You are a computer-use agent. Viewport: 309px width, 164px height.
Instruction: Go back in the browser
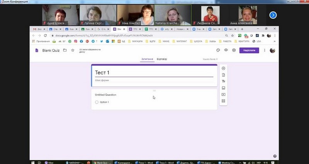click(34, 35)
